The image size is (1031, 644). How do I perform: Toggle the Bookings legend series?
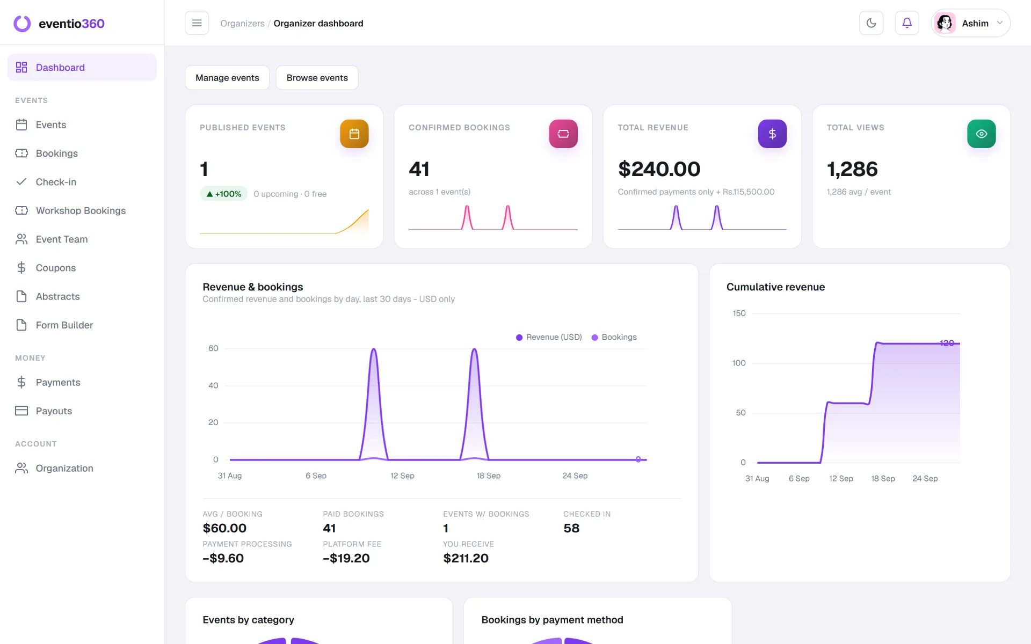614,337
